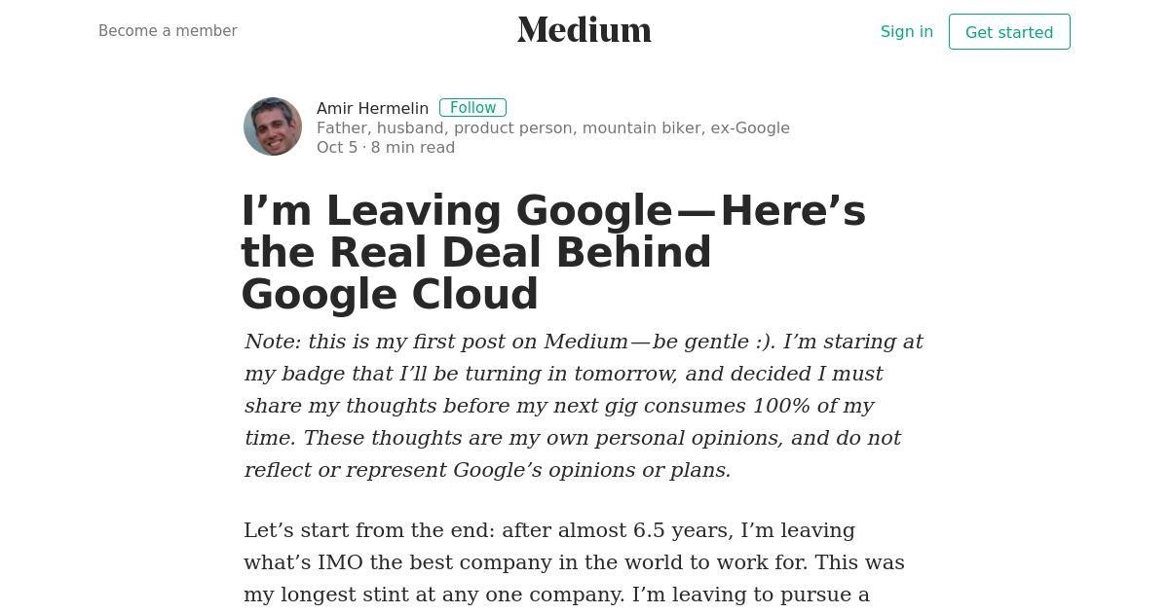Click the Get started button
The height and width of the screenshot is (613, 1169).
point(1009,32)
